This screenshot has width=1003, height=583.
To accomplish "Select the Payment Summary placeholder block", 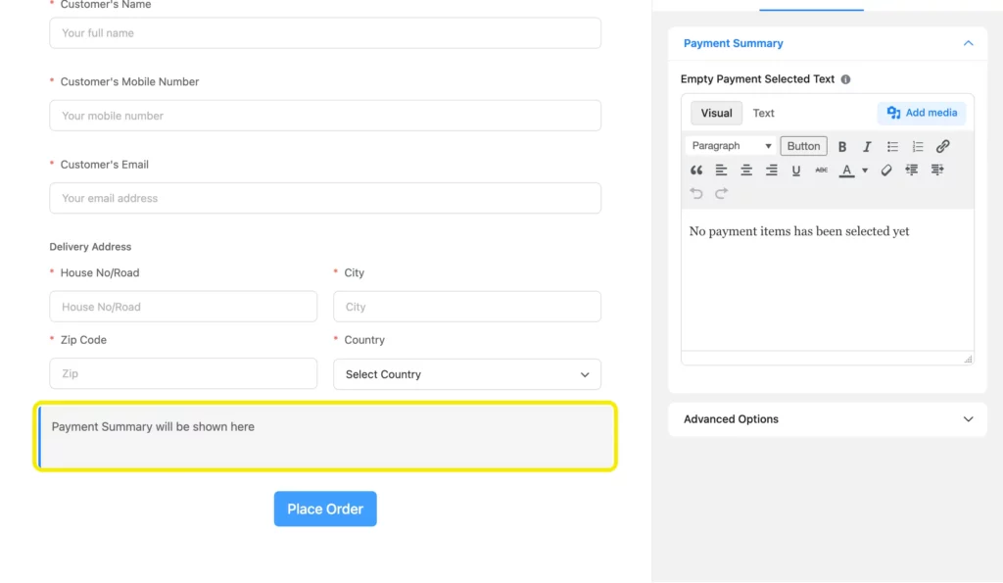I will coord(325,436).
